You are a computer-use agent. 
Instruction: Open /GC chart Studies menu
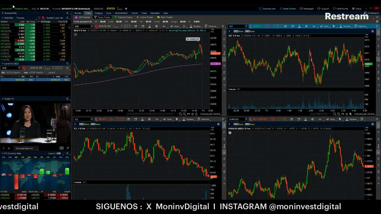tap(345, 26)
